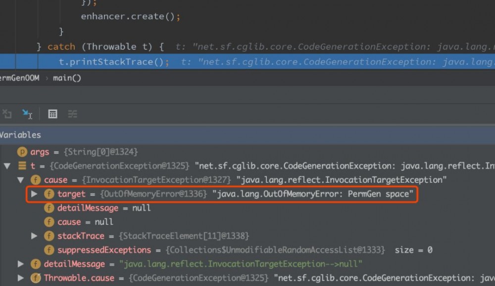
Task: Click the Drop Frame icon
Action: pyautogui.click(x=6, y=114)
